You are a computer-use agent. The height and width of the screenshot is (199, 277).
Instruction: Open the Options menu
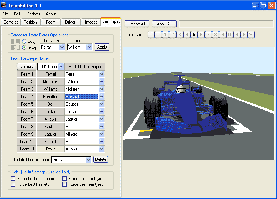pos(33,14)
